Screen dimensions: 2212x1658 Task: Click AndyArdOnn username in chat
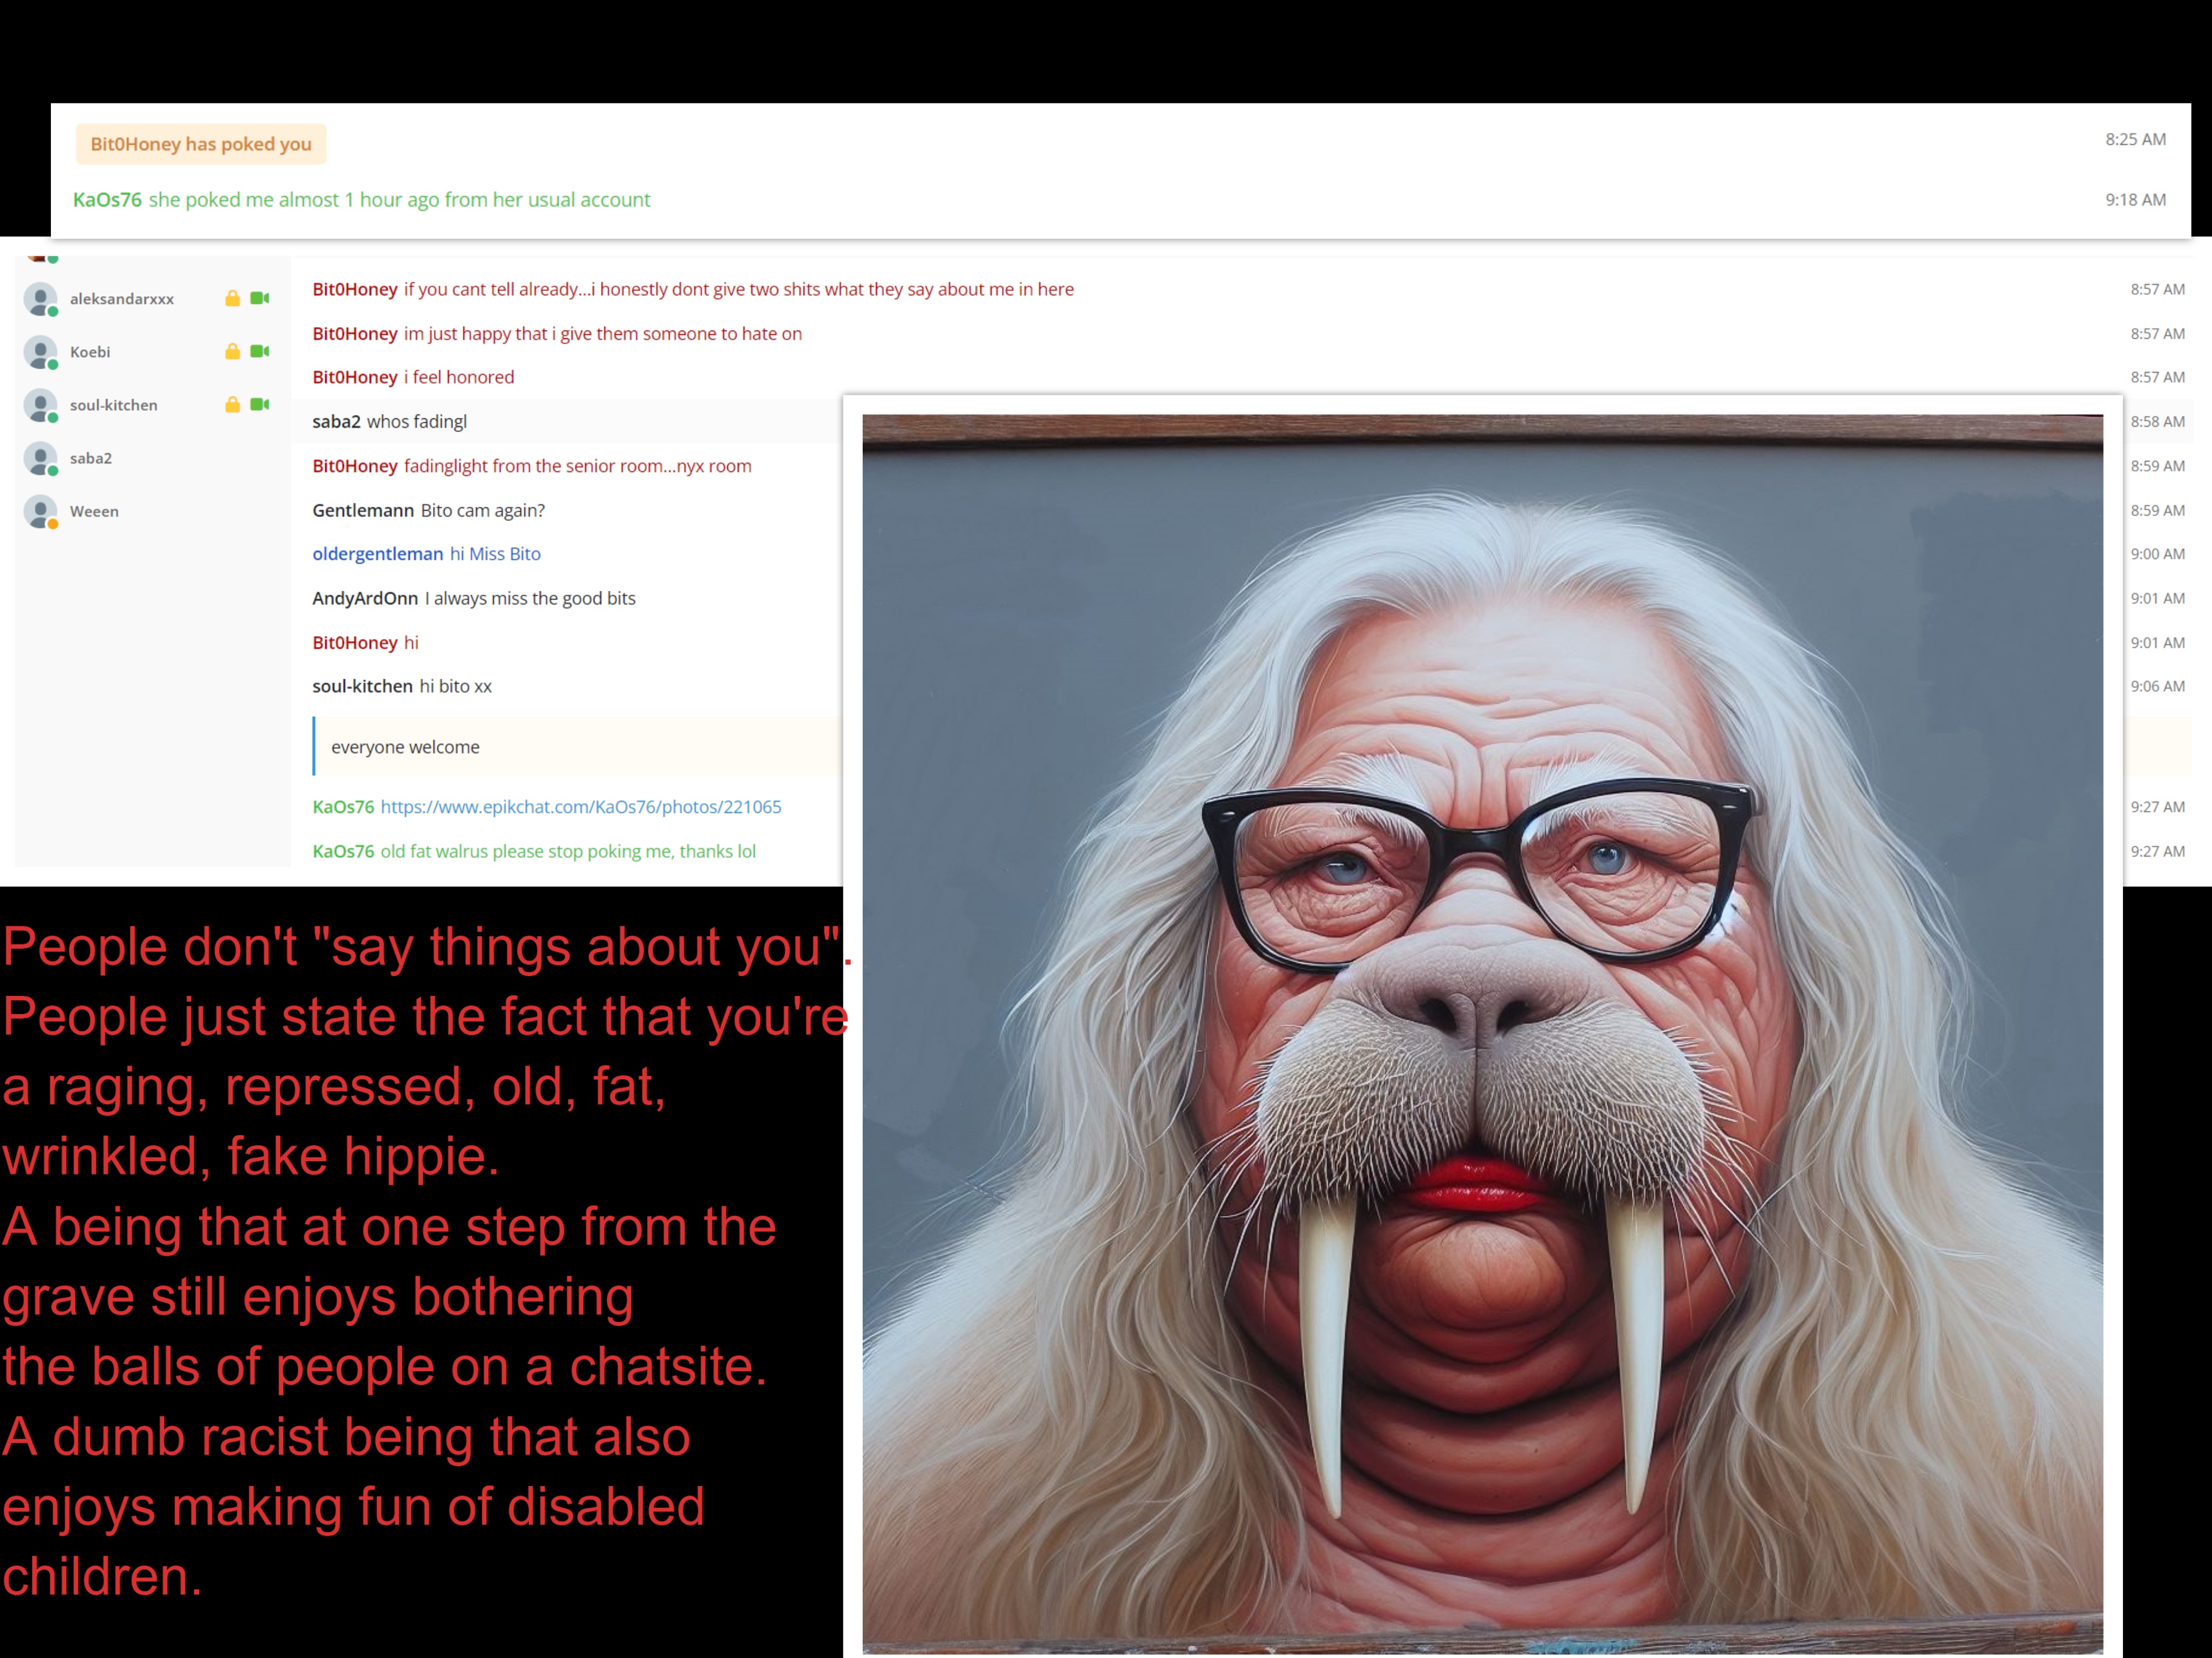point(365,597)
